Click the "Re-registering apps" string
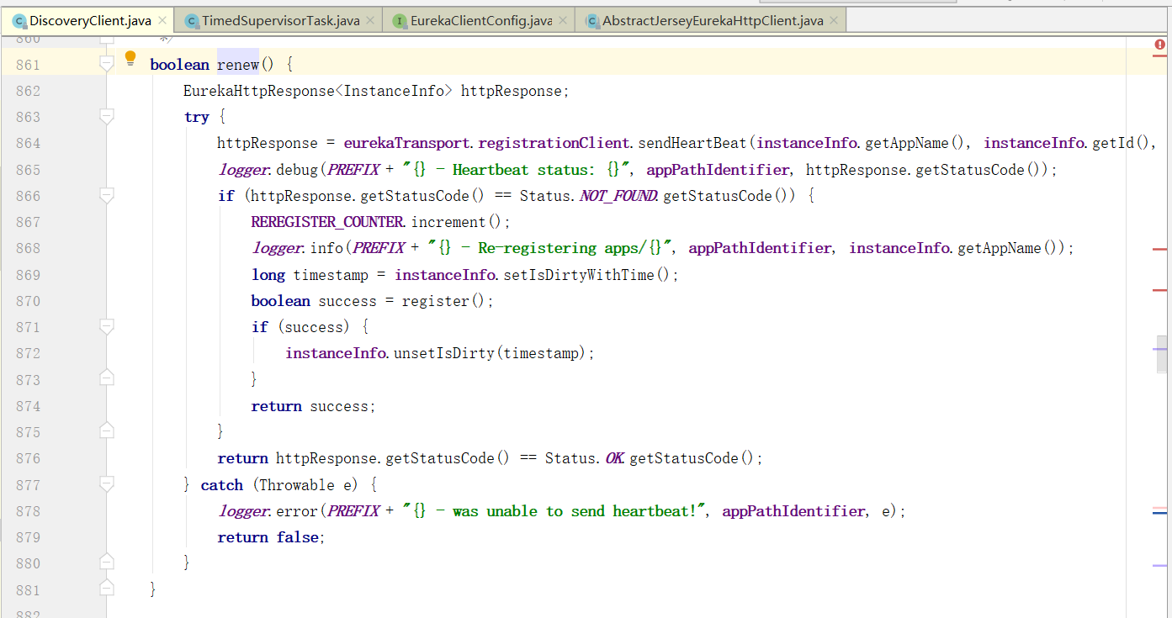This screenshot has height=618, width=1172. [x=550, y=248]
